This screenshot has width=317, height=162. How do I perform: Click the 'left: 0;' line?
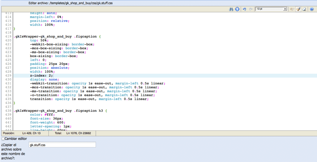click(x=38, y=60)
